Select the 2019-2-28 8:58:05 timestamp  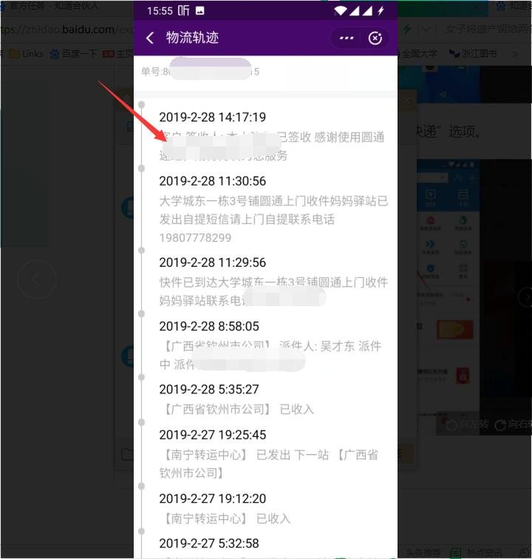click(x=209, y=326)
